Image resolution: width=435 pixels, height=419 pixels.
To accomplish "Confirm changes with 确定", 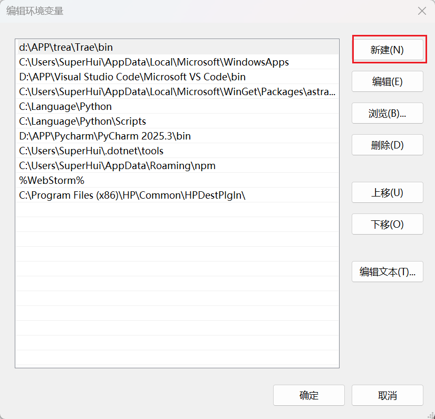I will pyautogui.click(x=309, y=395).
